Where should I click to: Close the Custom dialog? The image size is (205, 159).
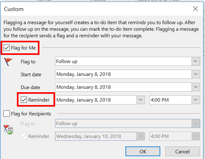coord(195,9)
